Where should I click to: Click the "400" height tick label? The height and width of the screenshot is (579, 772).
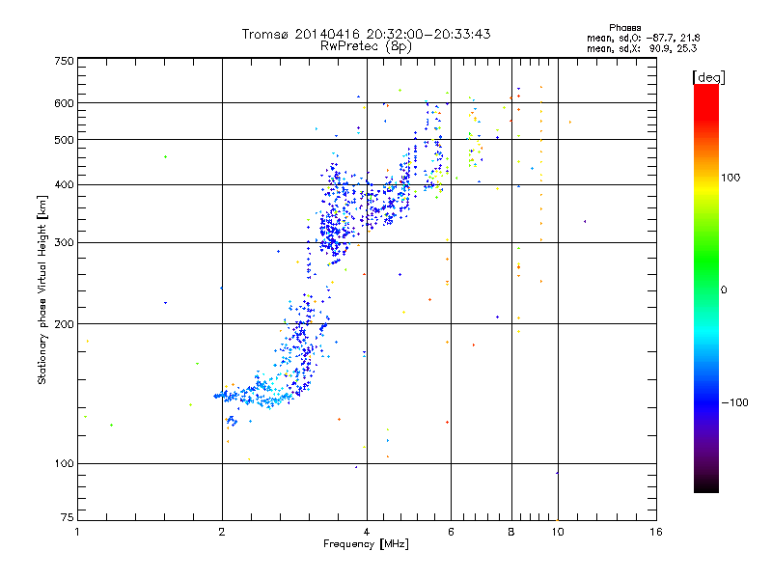pyautogui.click(x=64, y=184)
